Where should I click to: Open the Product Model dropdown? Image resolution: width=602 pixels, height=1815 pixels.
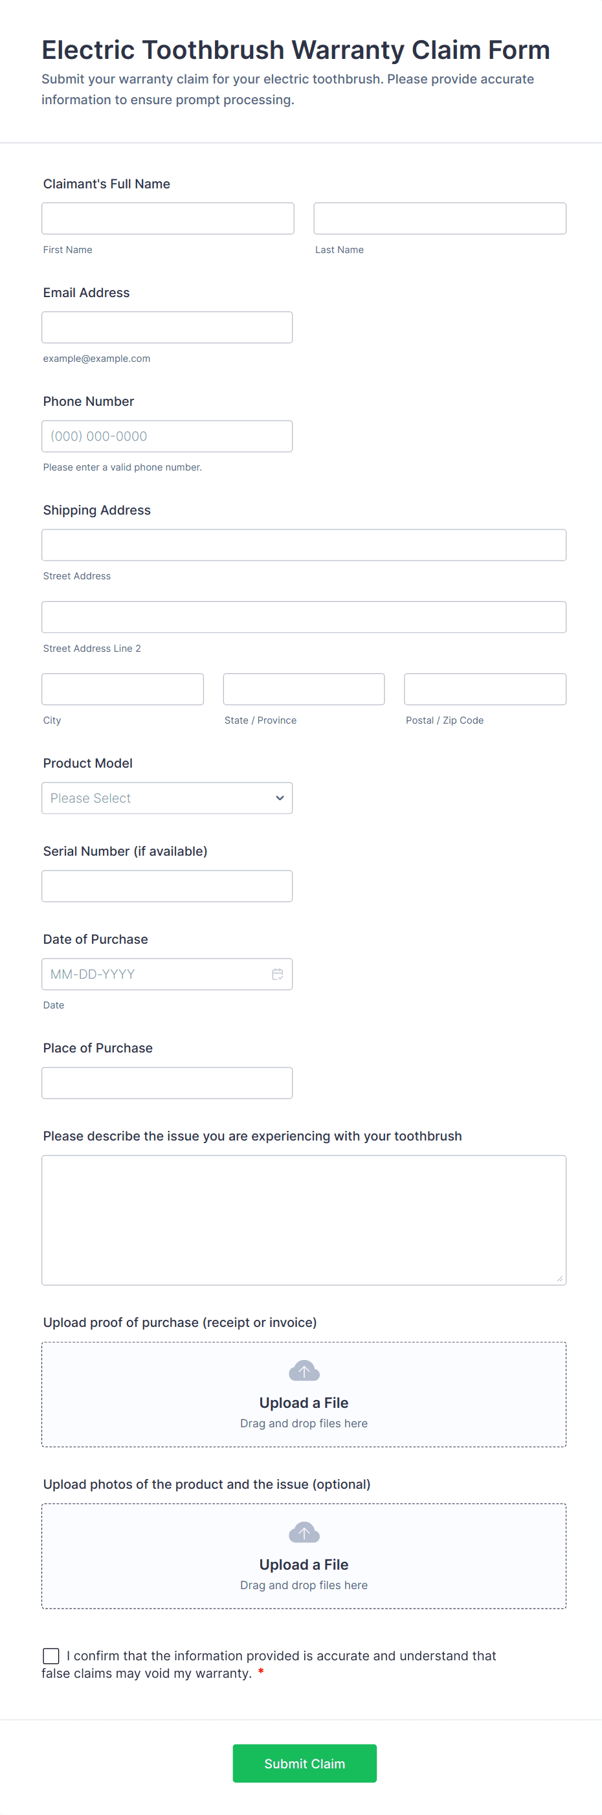pyautogui.click(x=166, y=798)
